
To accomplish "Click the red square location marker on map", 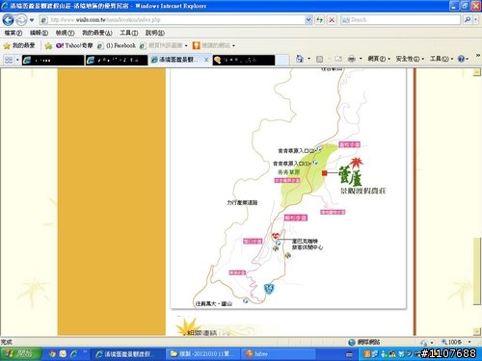I will [x=325, y=173].
